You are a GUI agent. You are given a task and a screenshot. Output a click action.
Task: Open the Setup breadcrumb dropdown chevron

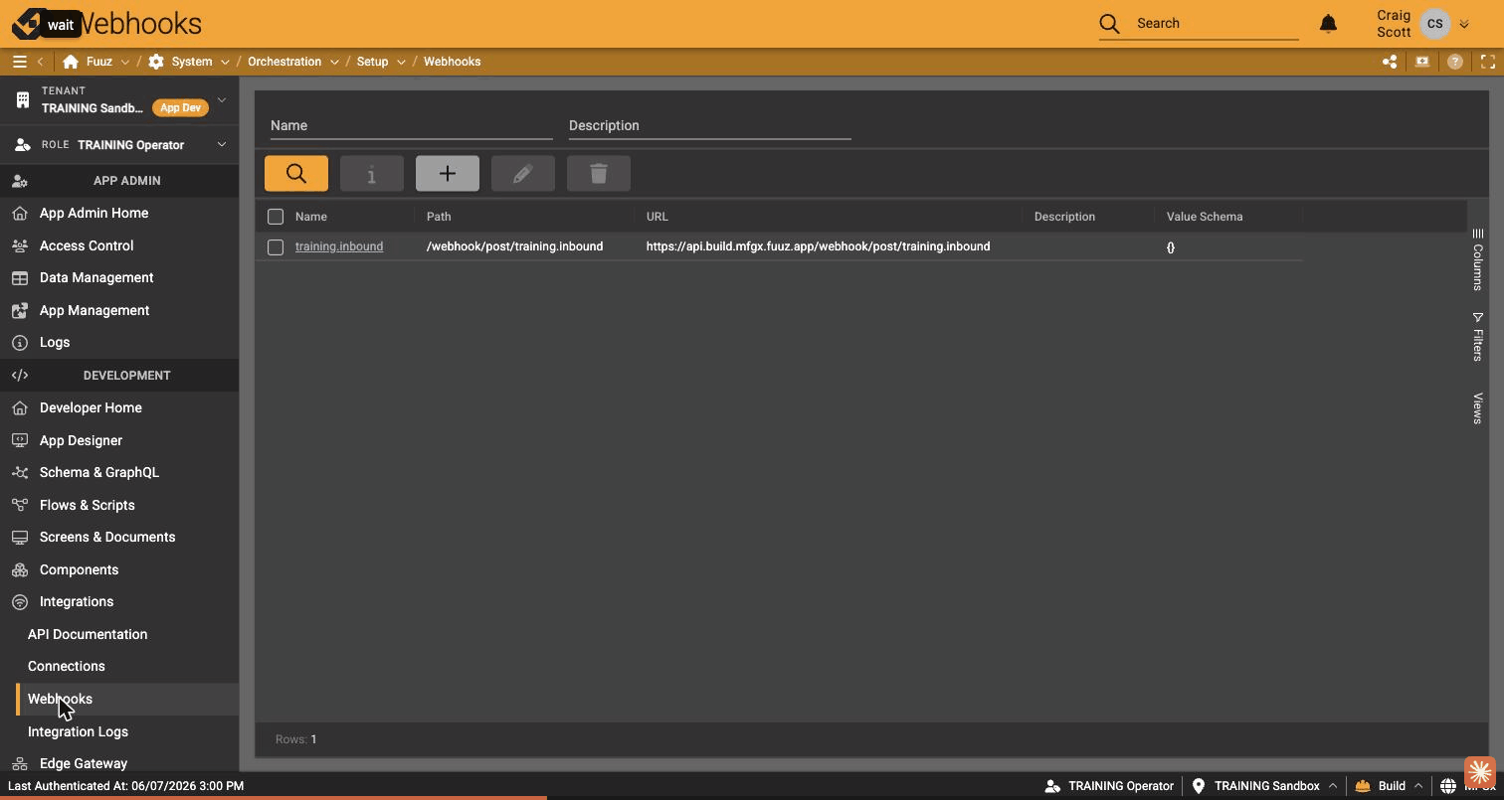click(401, 62)
